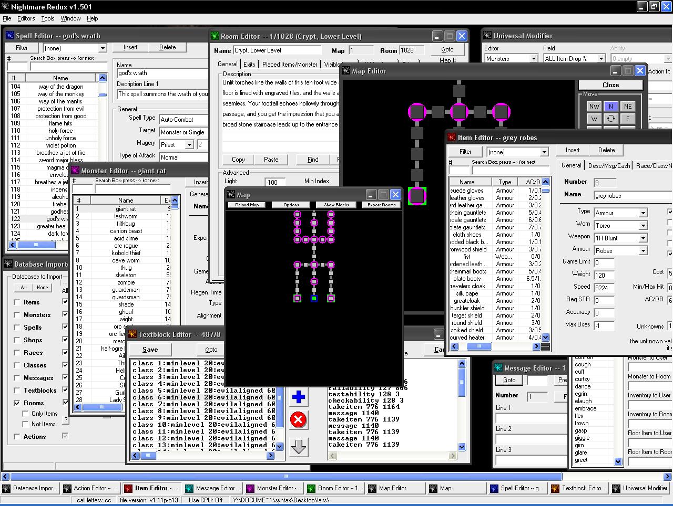Select the green-highlighted room node in Map Editor
The width and height of the screenshot is (673, 506).
click(417, 196)
